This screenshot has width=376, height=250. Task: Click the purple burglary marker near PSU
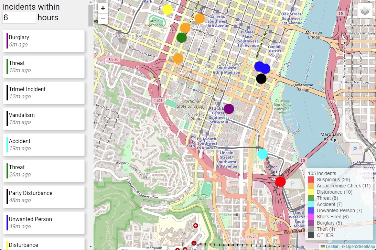coord(229,109)
